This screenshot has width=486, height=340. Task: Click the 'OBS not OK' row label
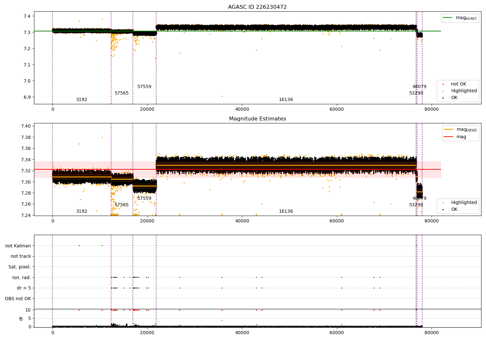pos(18,299)
